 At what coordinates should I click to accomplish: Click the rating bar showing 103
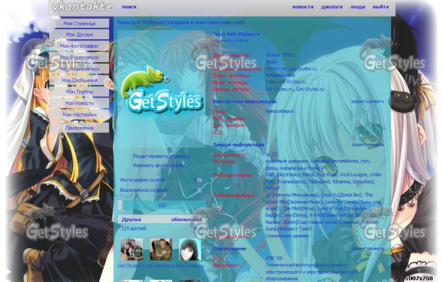coord(161,206)
